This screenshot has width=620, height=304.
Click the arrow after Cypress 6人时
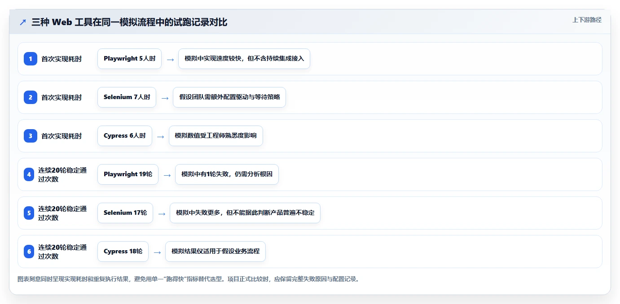161,136
